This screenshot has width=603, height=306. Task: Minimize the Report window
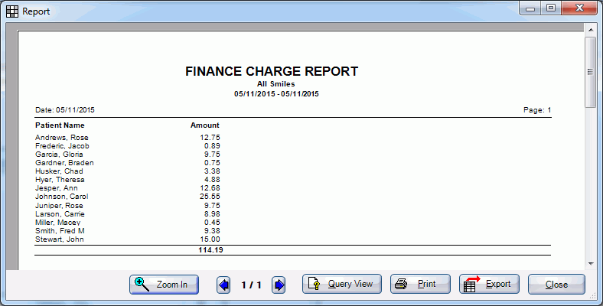530,8
